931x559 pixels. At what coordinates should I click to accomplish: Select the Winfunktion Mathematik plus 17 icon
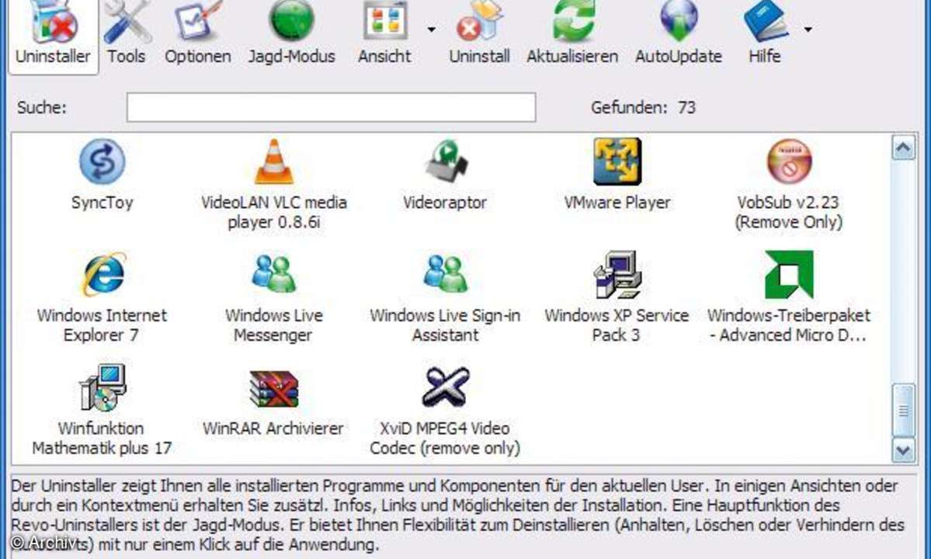click(102, 387)
